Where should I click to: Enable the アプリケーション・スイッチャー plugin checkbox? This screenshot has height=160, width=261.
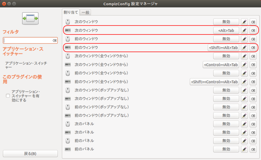(8, 96)
